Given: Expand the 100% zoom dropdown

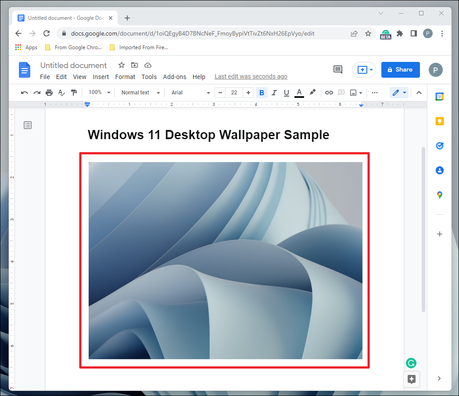Looking at the screenshot, I should [x=99, y=93].
